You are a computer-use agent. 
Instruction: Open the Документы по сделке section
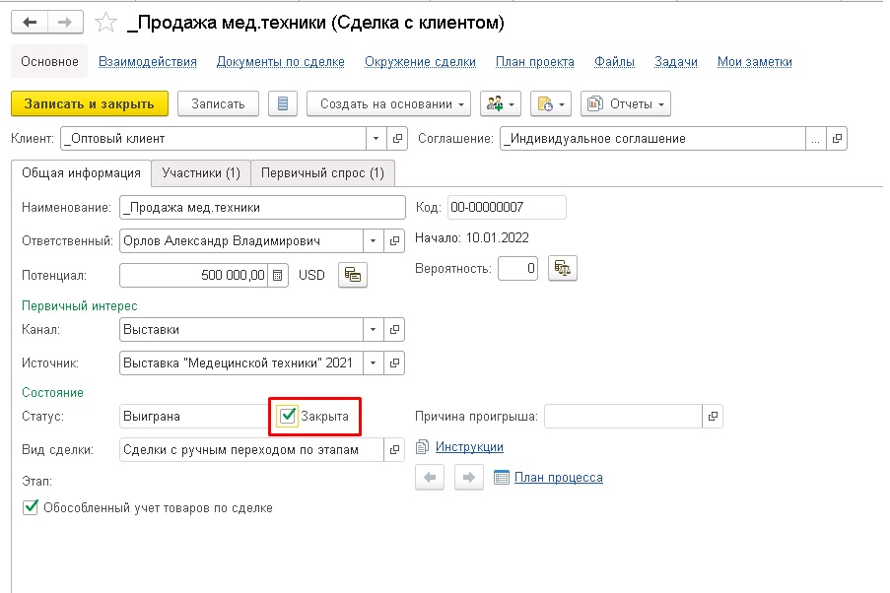pos(279,61)
